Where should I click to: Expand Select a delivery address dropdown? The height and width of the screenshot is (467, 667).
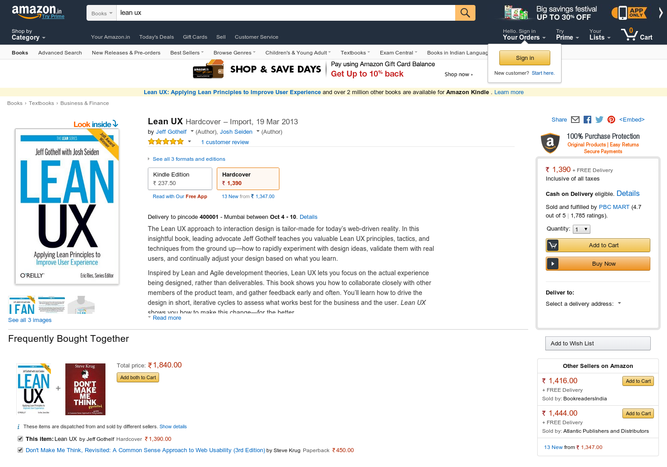pyautogui.click(x=583, y=304)
